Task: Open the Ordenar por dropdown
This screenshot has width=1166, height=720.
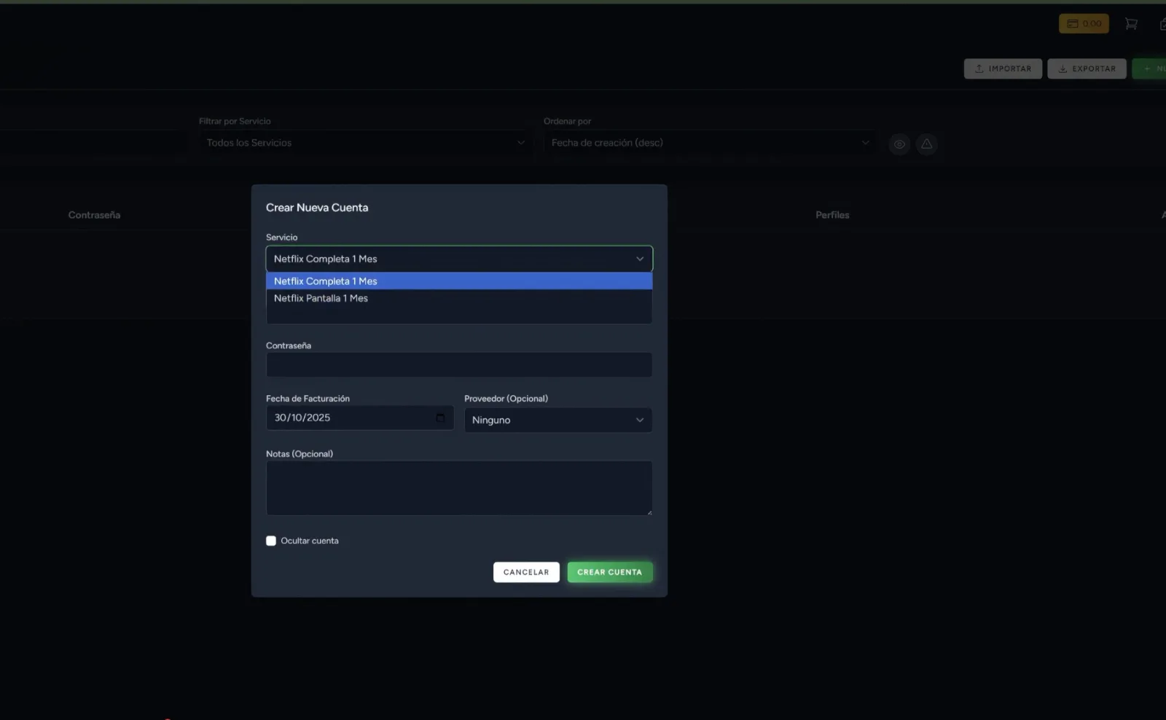Action: tap(710, 143)
